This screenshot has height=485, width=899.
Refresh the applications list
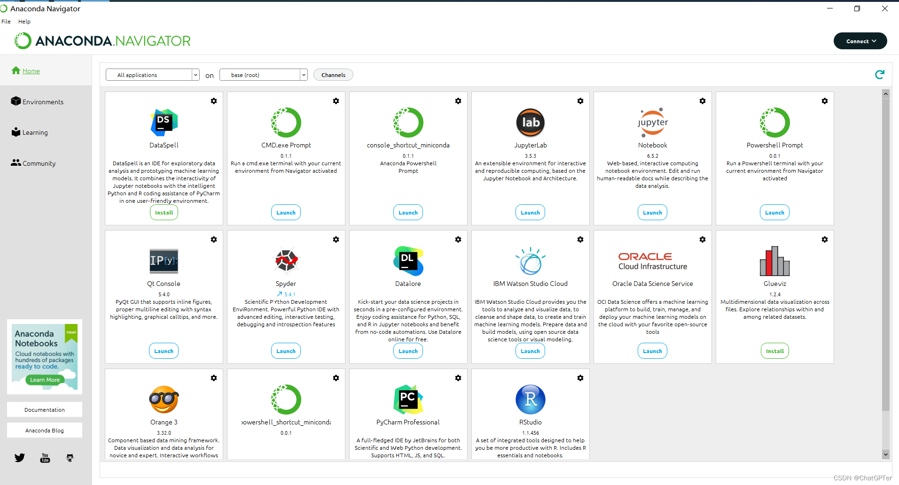coord(880,75)
